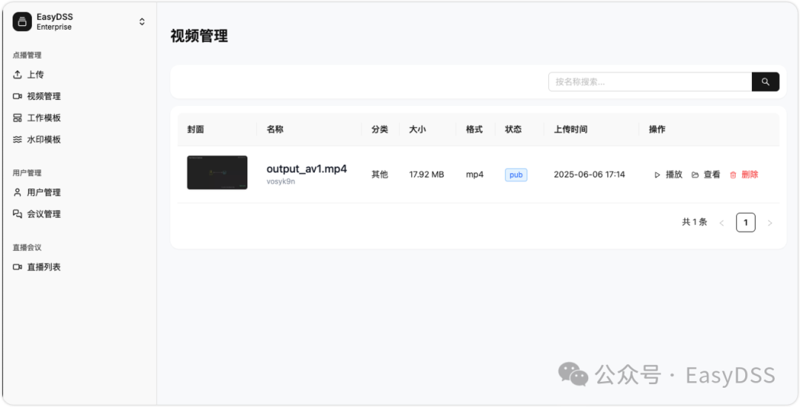The image size is (800, 407).
Task: Open the output_av1.mp4 cover thumbnail
Action: click(x=217, y=172)
